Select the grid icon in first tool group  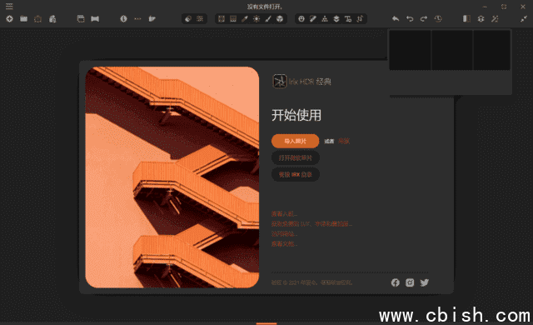point(200,18)
